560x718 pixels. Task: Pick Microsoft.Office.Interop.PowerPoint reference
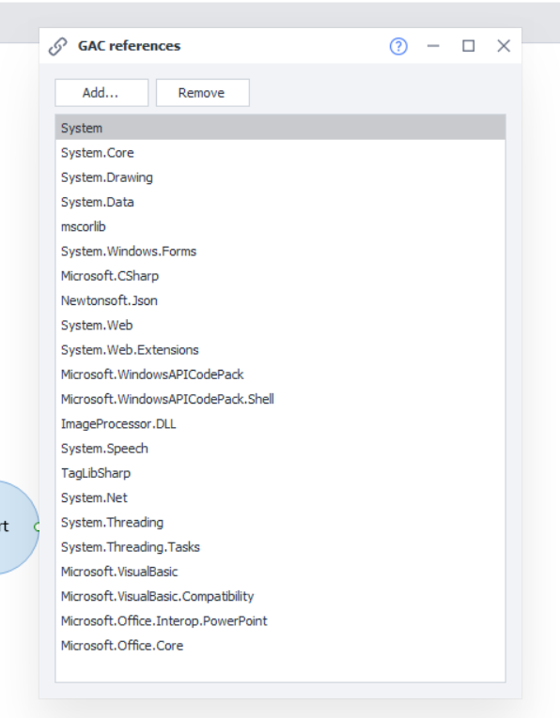click(280, 621)
